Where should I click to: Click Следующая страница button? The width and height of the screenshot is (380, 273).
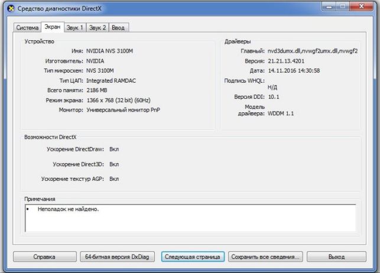click(193, 256)
